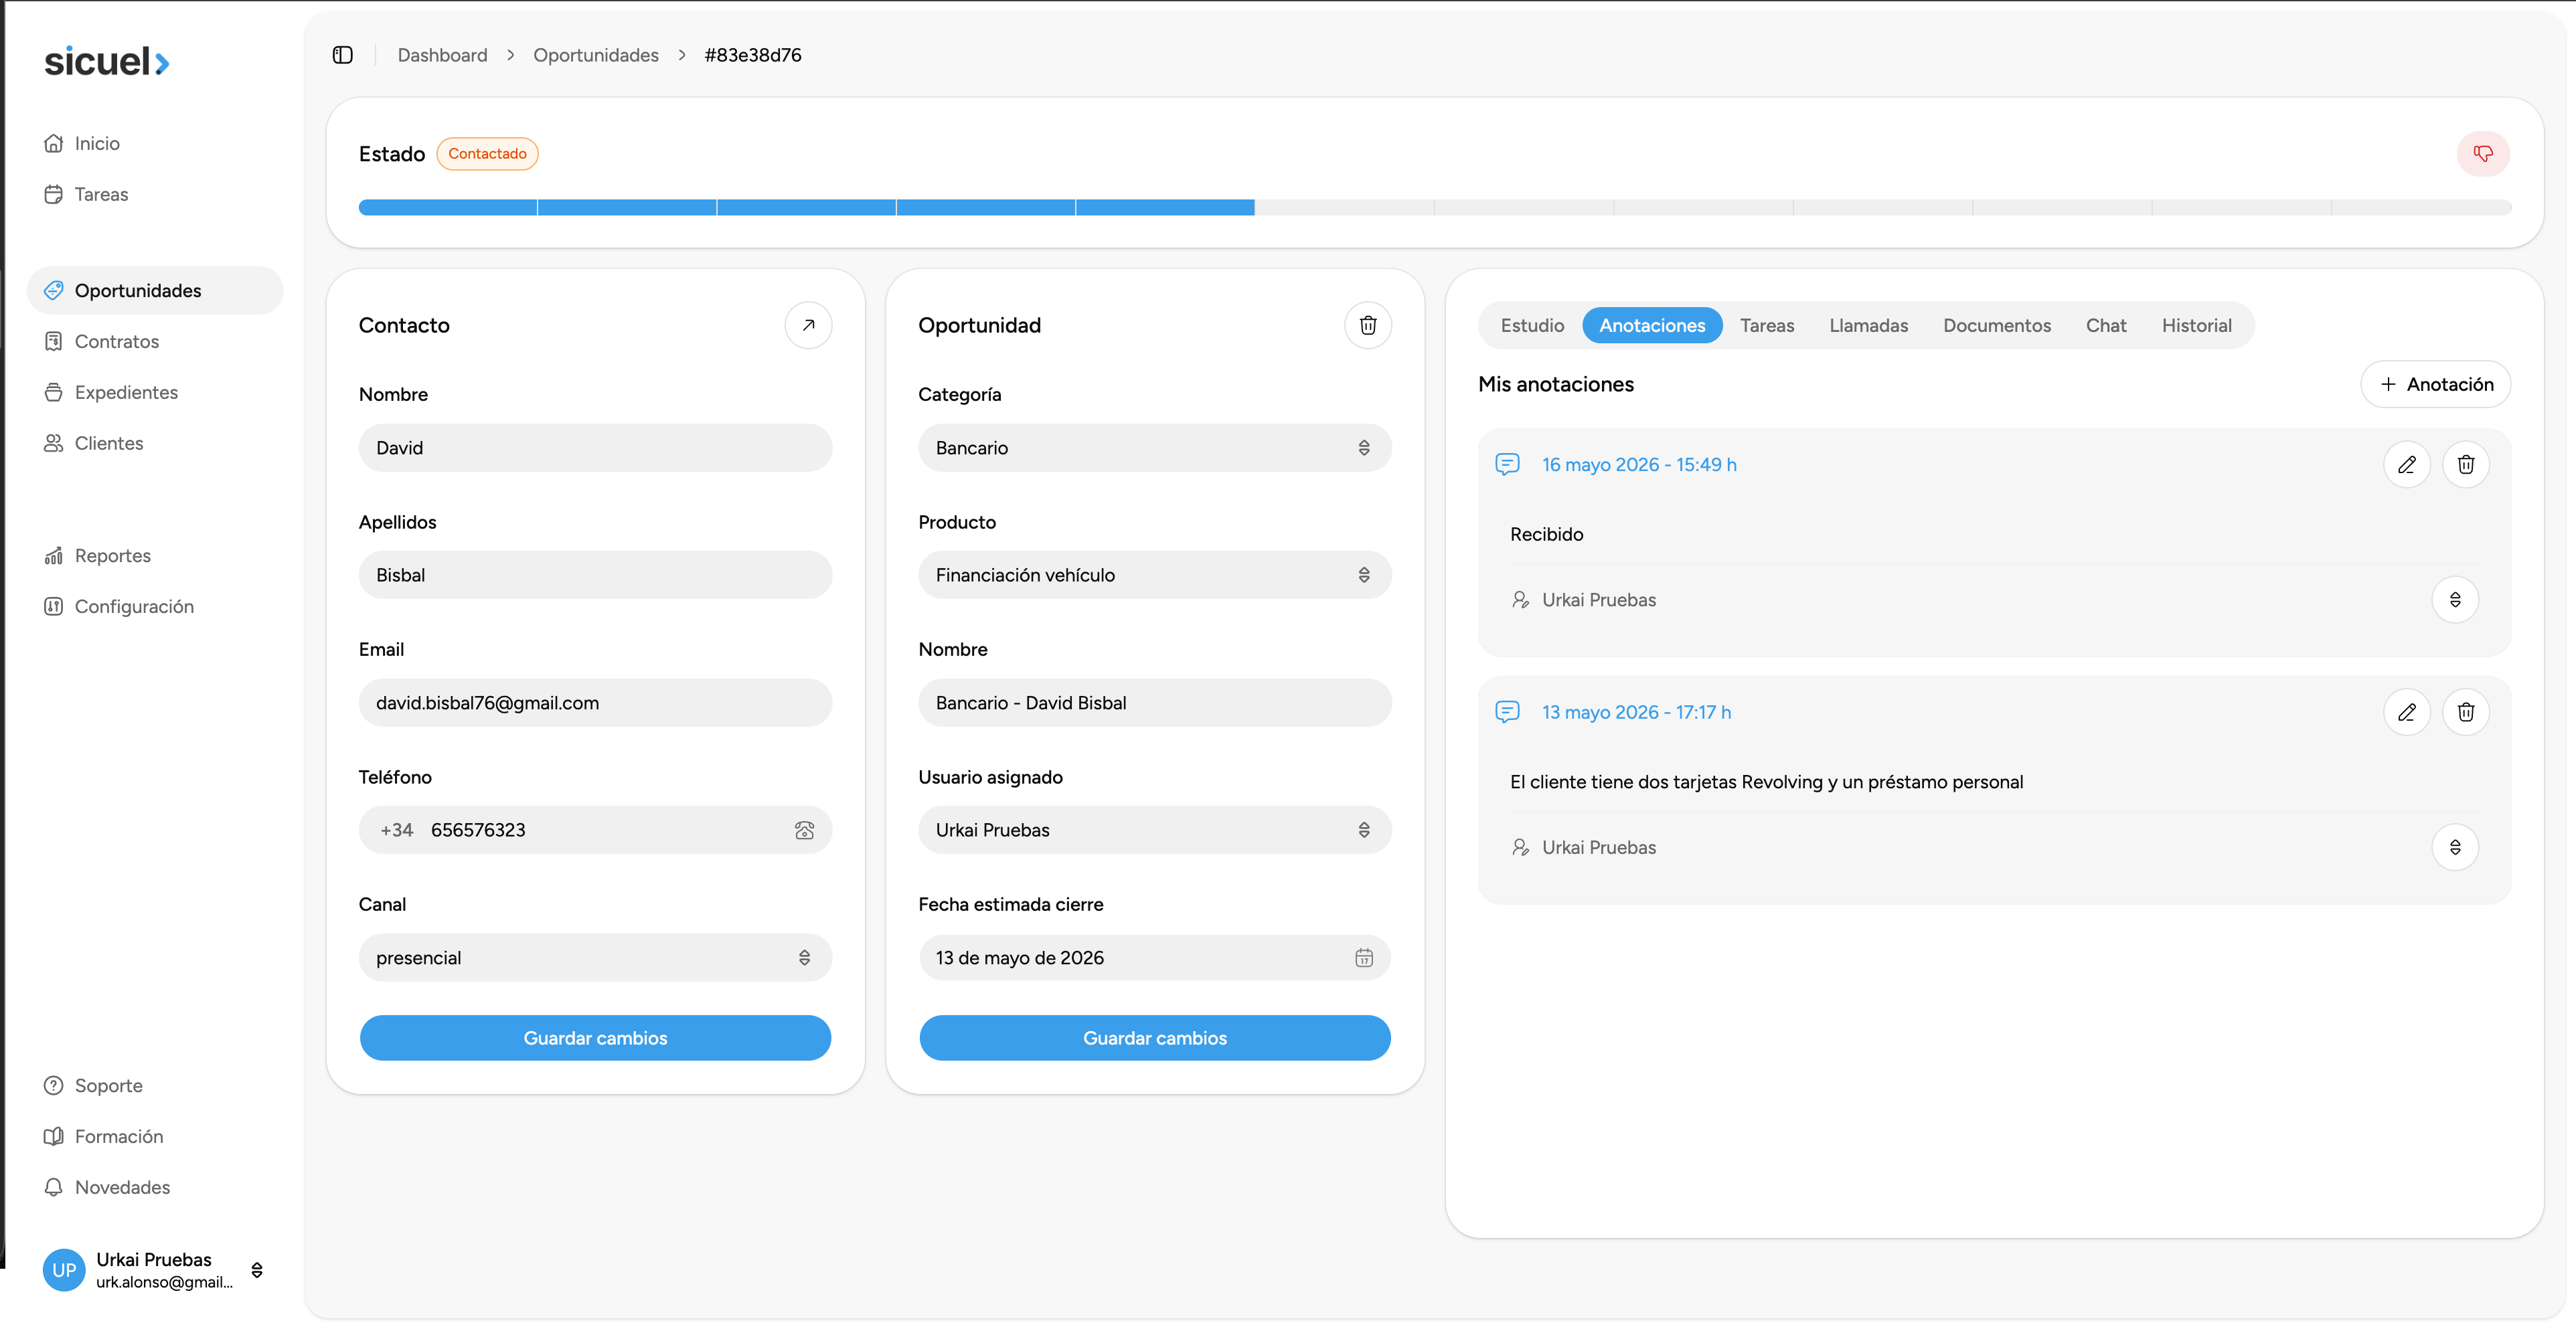Open the Documentos tab

tap(1997, 326)
